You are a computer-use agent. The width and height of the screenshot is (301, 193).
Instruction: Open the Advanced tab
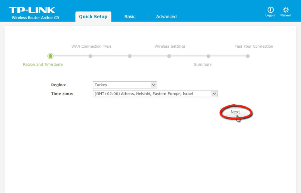pyautogui.click(x=166, y=17)
